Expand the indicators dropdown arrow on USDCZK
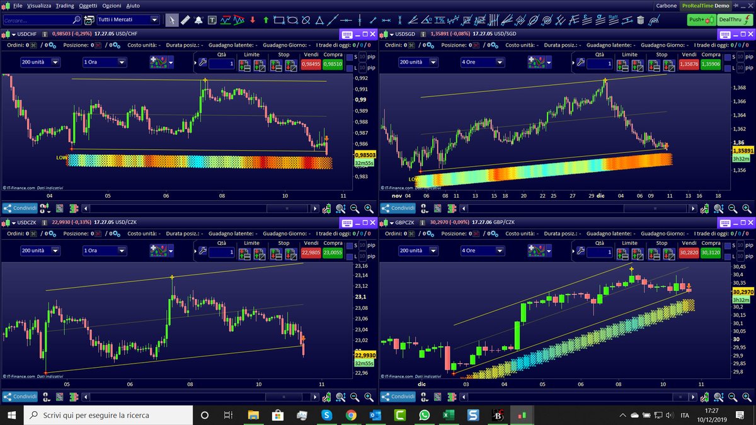Viewport: 756px width, 425px height. tap(171, 251)
